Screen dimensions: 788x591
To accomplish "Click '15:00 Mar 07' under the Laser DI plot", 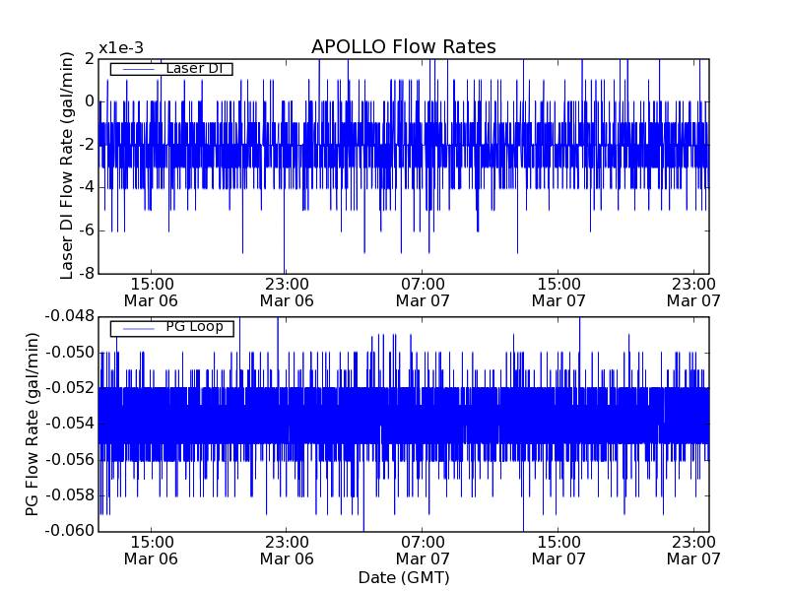I will pyautogui.click(x=558, y=293).
